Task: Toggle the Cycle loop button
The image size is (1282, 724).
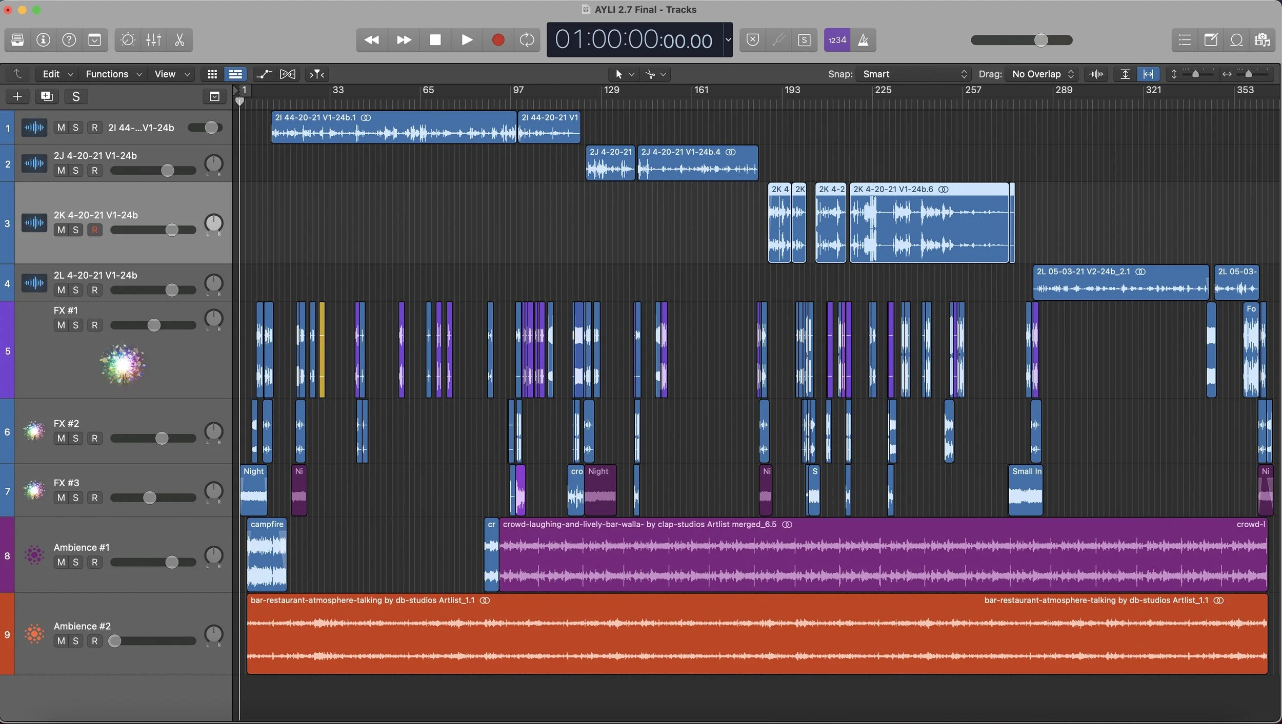Action: coord(527,40)
